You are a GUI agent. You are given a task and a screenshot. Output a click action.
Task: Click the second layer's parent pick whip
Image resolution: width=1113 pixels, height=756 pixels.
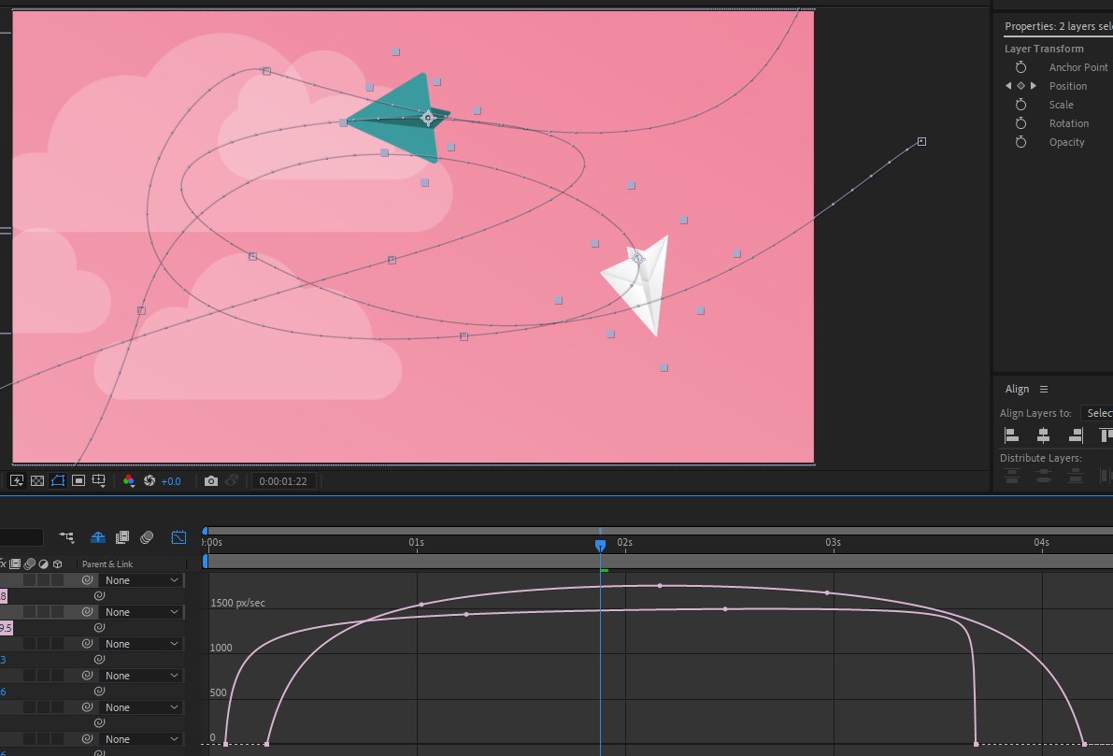87,612
